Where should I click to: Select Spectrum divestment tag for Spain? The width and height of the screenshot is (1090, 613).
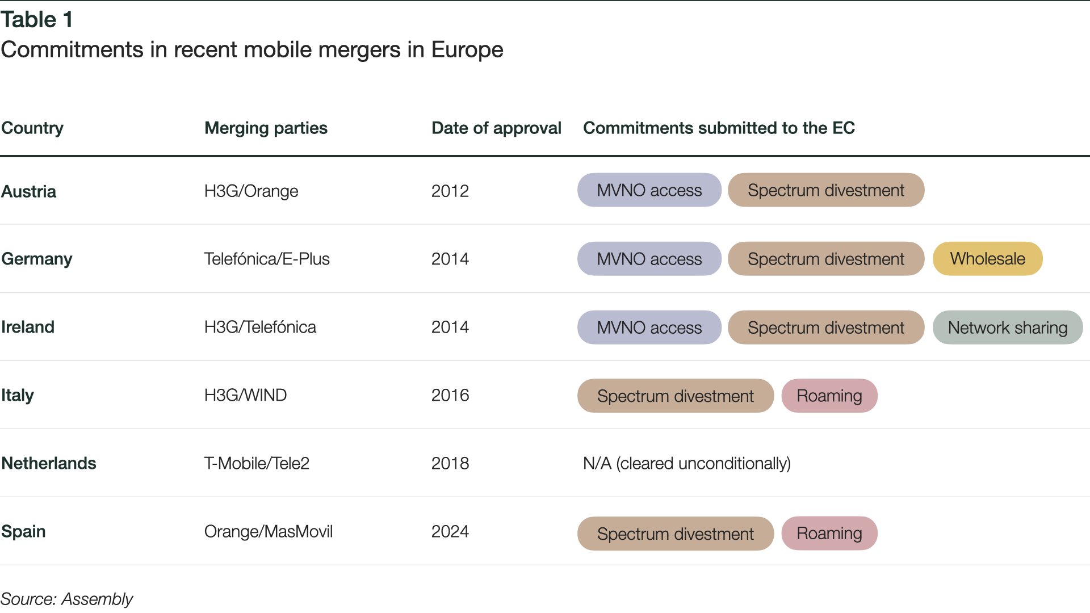point(676,534)
